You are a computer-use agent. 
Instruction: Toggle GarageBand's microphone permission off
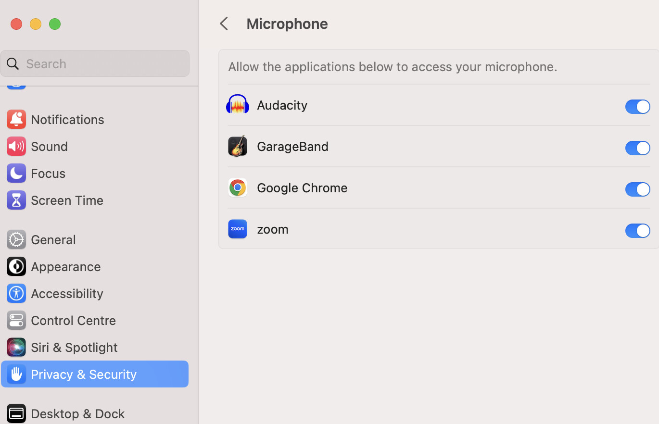click(x=637, y=148)
